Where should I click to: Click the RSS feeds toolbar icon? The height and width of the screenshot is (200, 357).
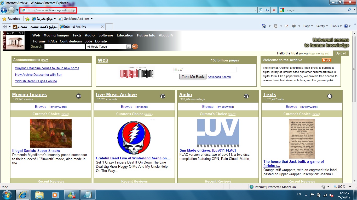point(275,26)
